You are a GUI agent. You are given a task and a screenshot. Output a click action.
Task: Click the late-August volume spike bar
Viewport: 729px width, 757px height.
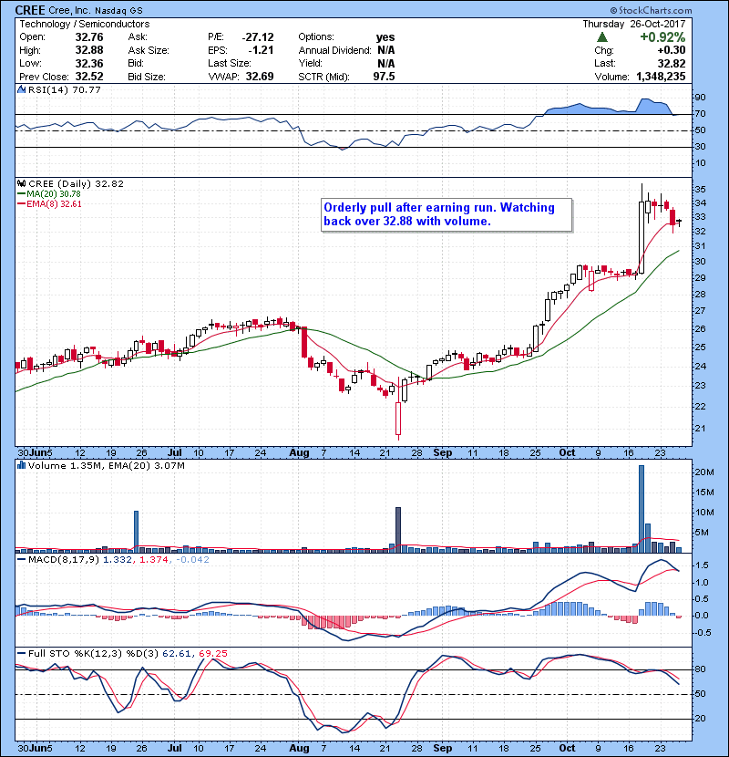[x=398, y=530]
